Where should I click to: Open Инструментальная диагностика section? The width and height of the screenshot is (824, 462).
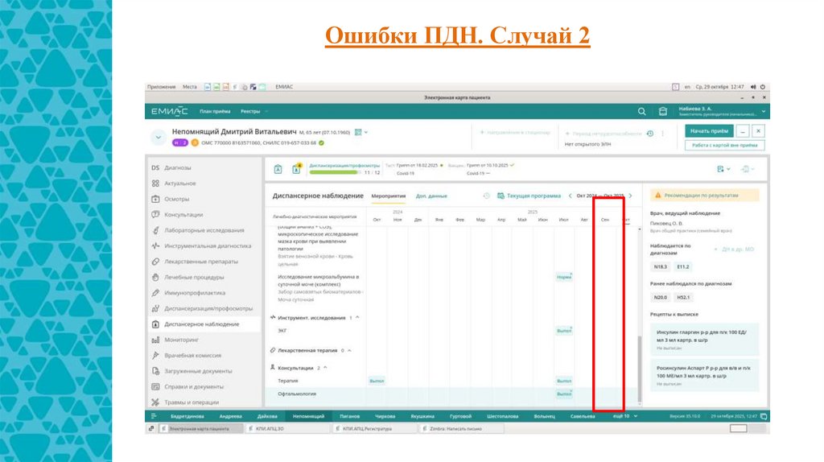coord(208,246)
